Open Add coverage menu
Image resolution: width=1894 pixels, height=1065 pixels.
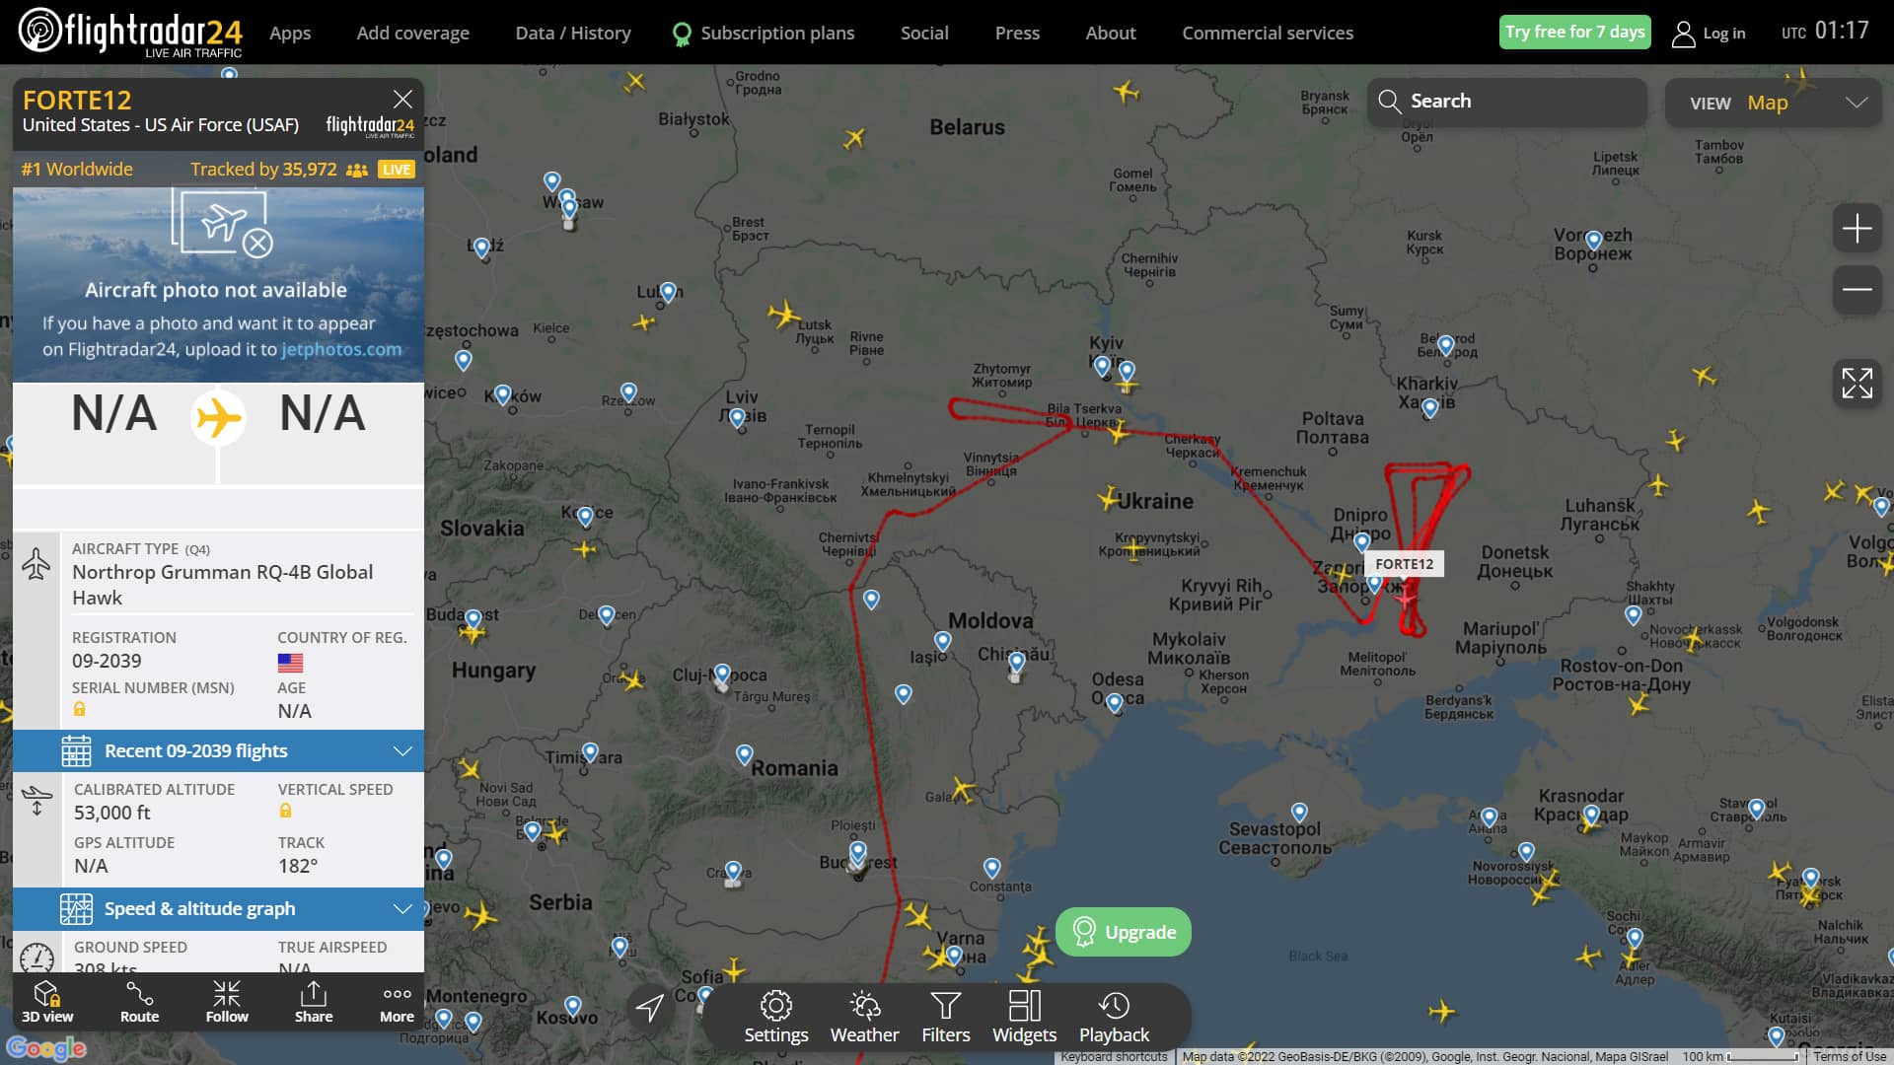412,33
